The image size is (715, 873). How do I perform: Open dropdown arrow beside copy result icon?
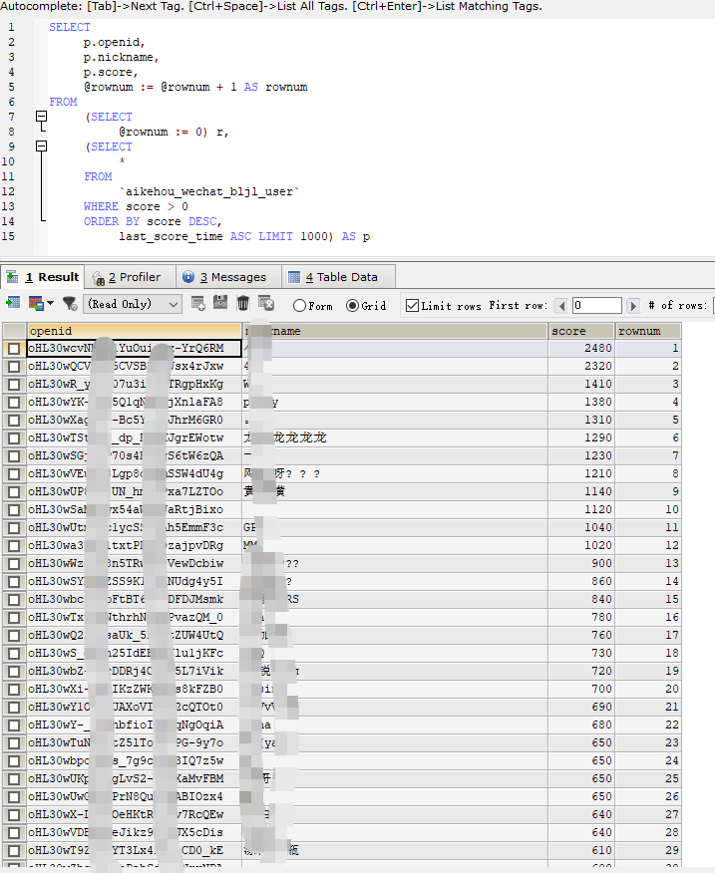point(50,303)
